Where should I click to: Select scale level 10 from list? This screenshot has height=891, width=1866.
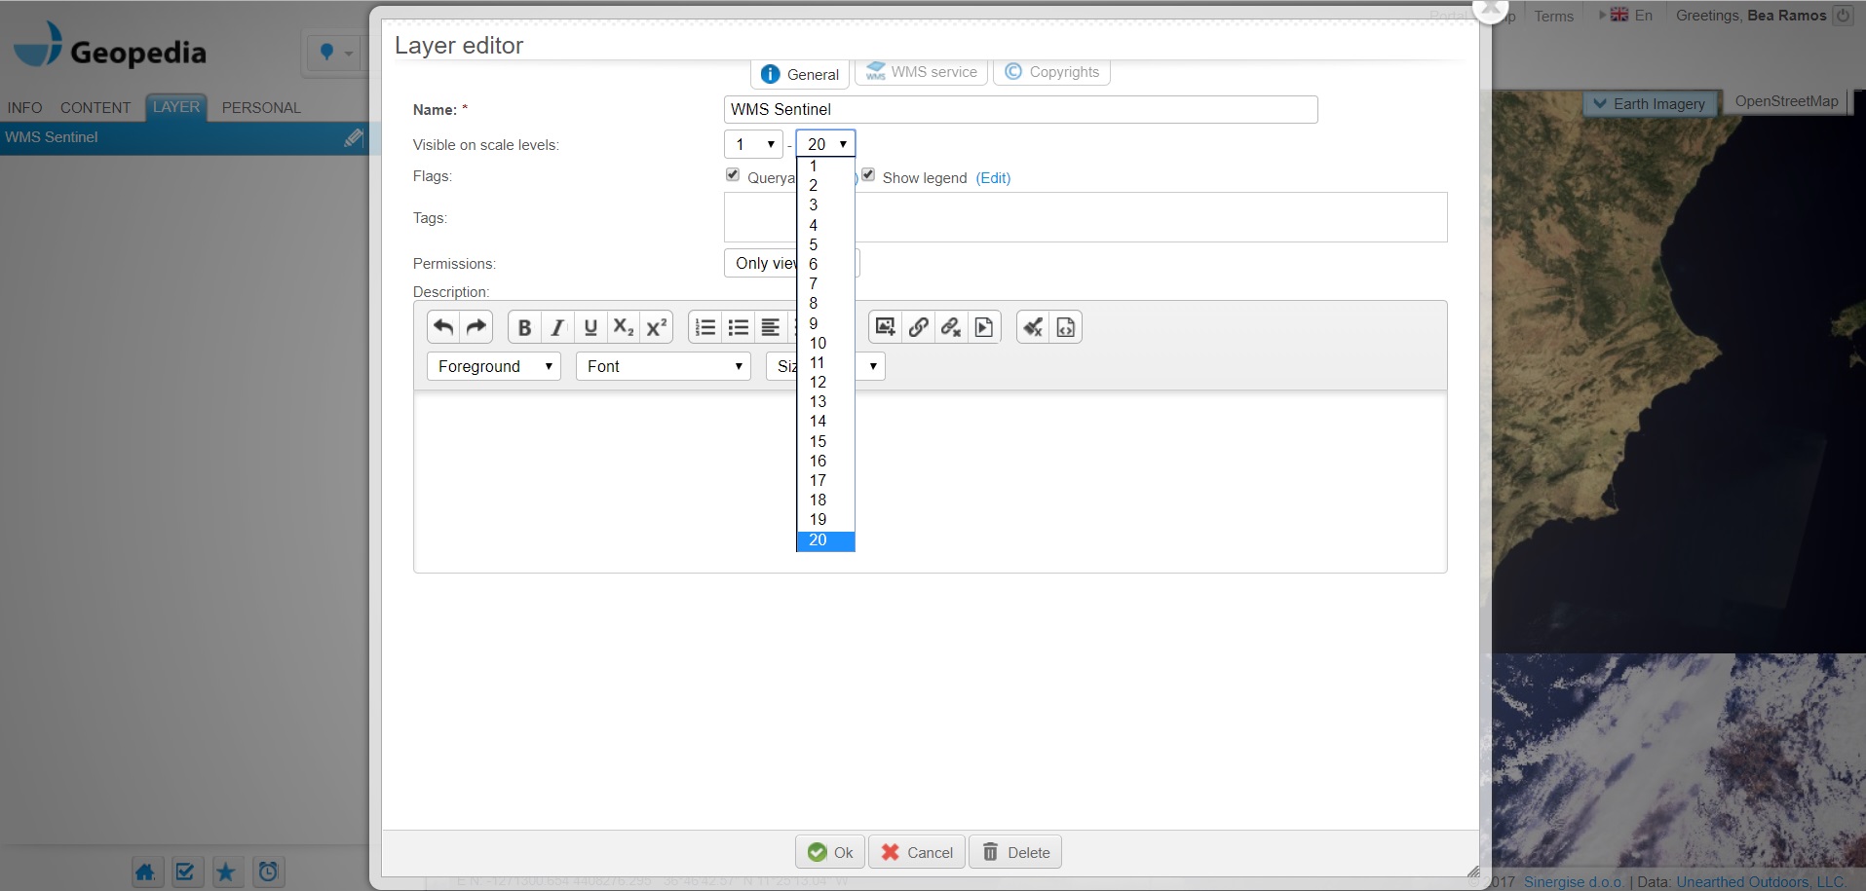click(825, 343)
